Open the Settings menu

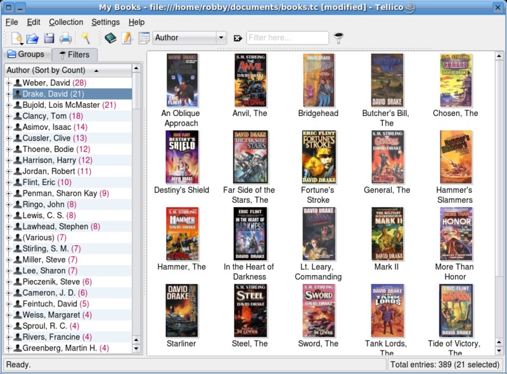click(x=105, y=22)
